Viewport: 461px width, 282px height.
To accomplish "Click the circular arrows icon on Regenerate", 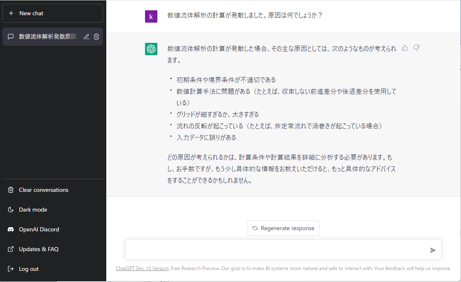I will click(x=255, y=228).
